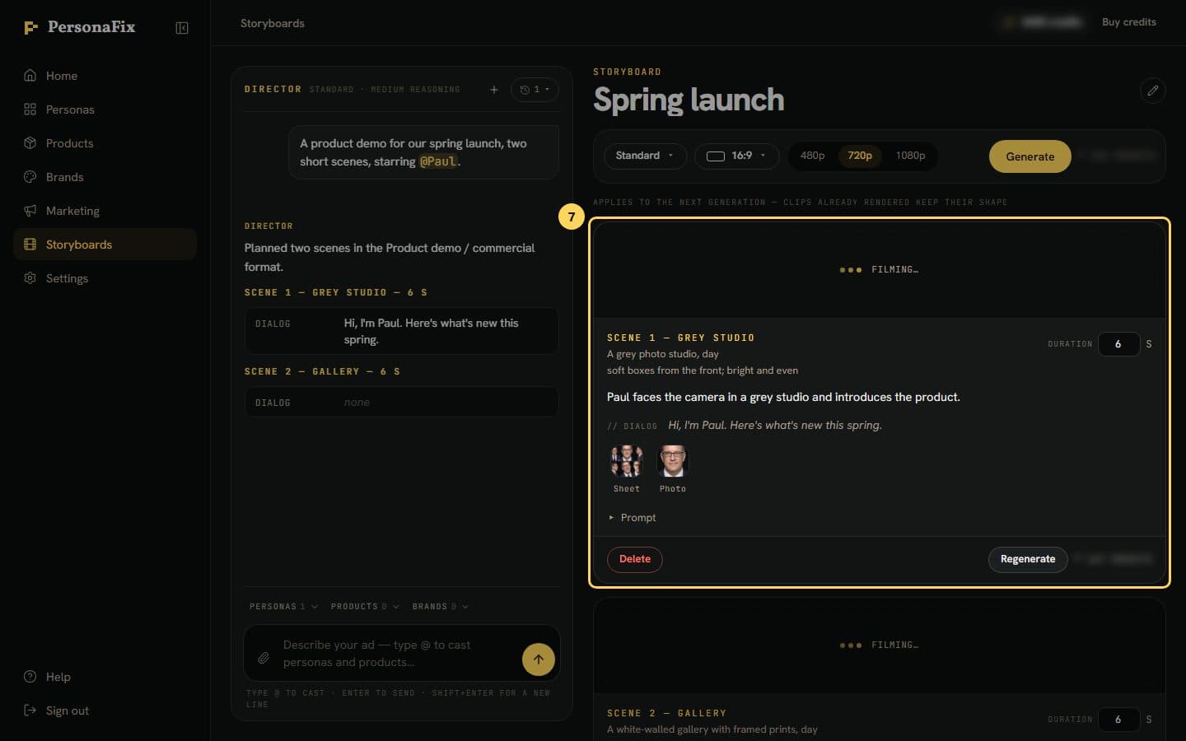The image size is (1186, 741).
Task: Click the PersonaFix logo
Action: click(79, 27)
